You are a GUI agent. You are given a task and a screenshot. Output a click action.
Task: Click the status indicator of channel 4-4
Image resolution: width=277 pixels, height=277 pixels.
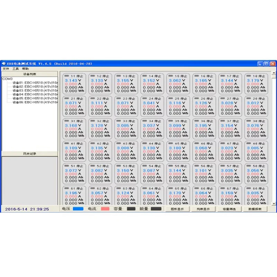[145, 143]
